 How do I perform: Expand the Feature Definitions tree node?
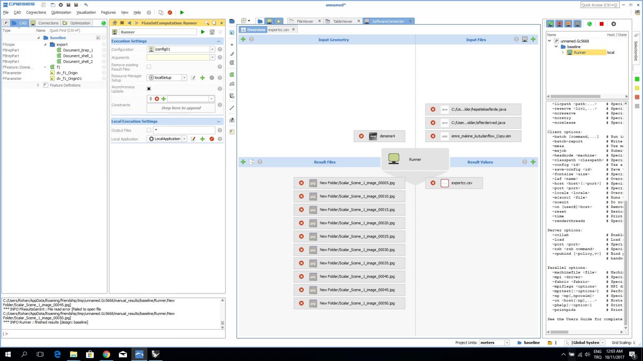click(x=38, y=85)
